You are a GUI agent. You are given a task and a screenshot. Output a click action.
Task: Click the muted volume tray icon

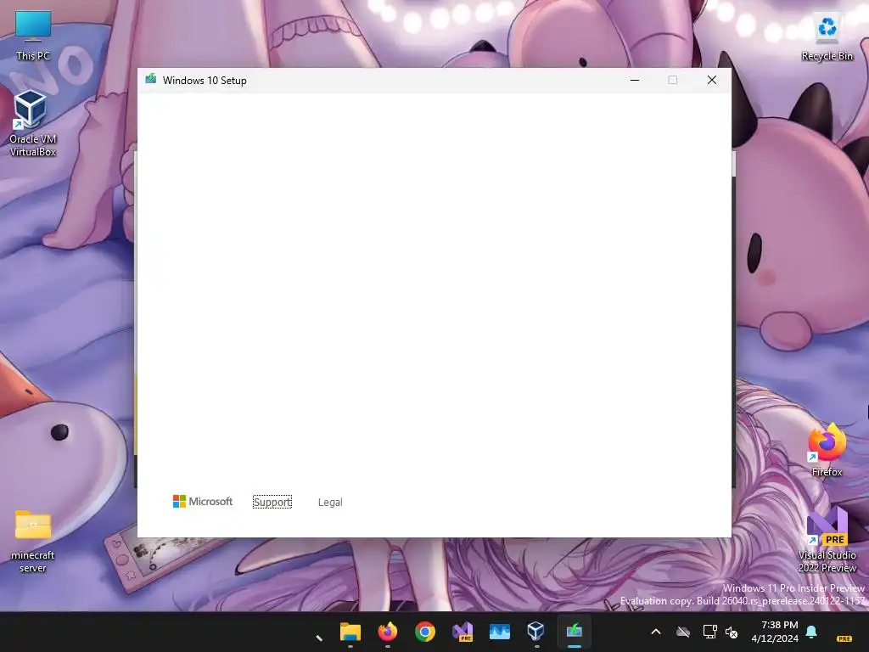[x=732, y=632]
